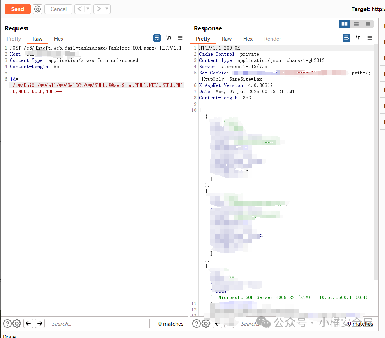Go forward to next request in history

coord(99,9)
